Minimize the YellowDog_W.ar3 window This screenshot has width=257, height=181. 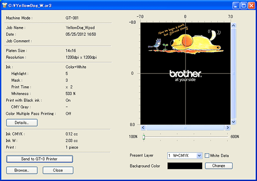[236, 5]
